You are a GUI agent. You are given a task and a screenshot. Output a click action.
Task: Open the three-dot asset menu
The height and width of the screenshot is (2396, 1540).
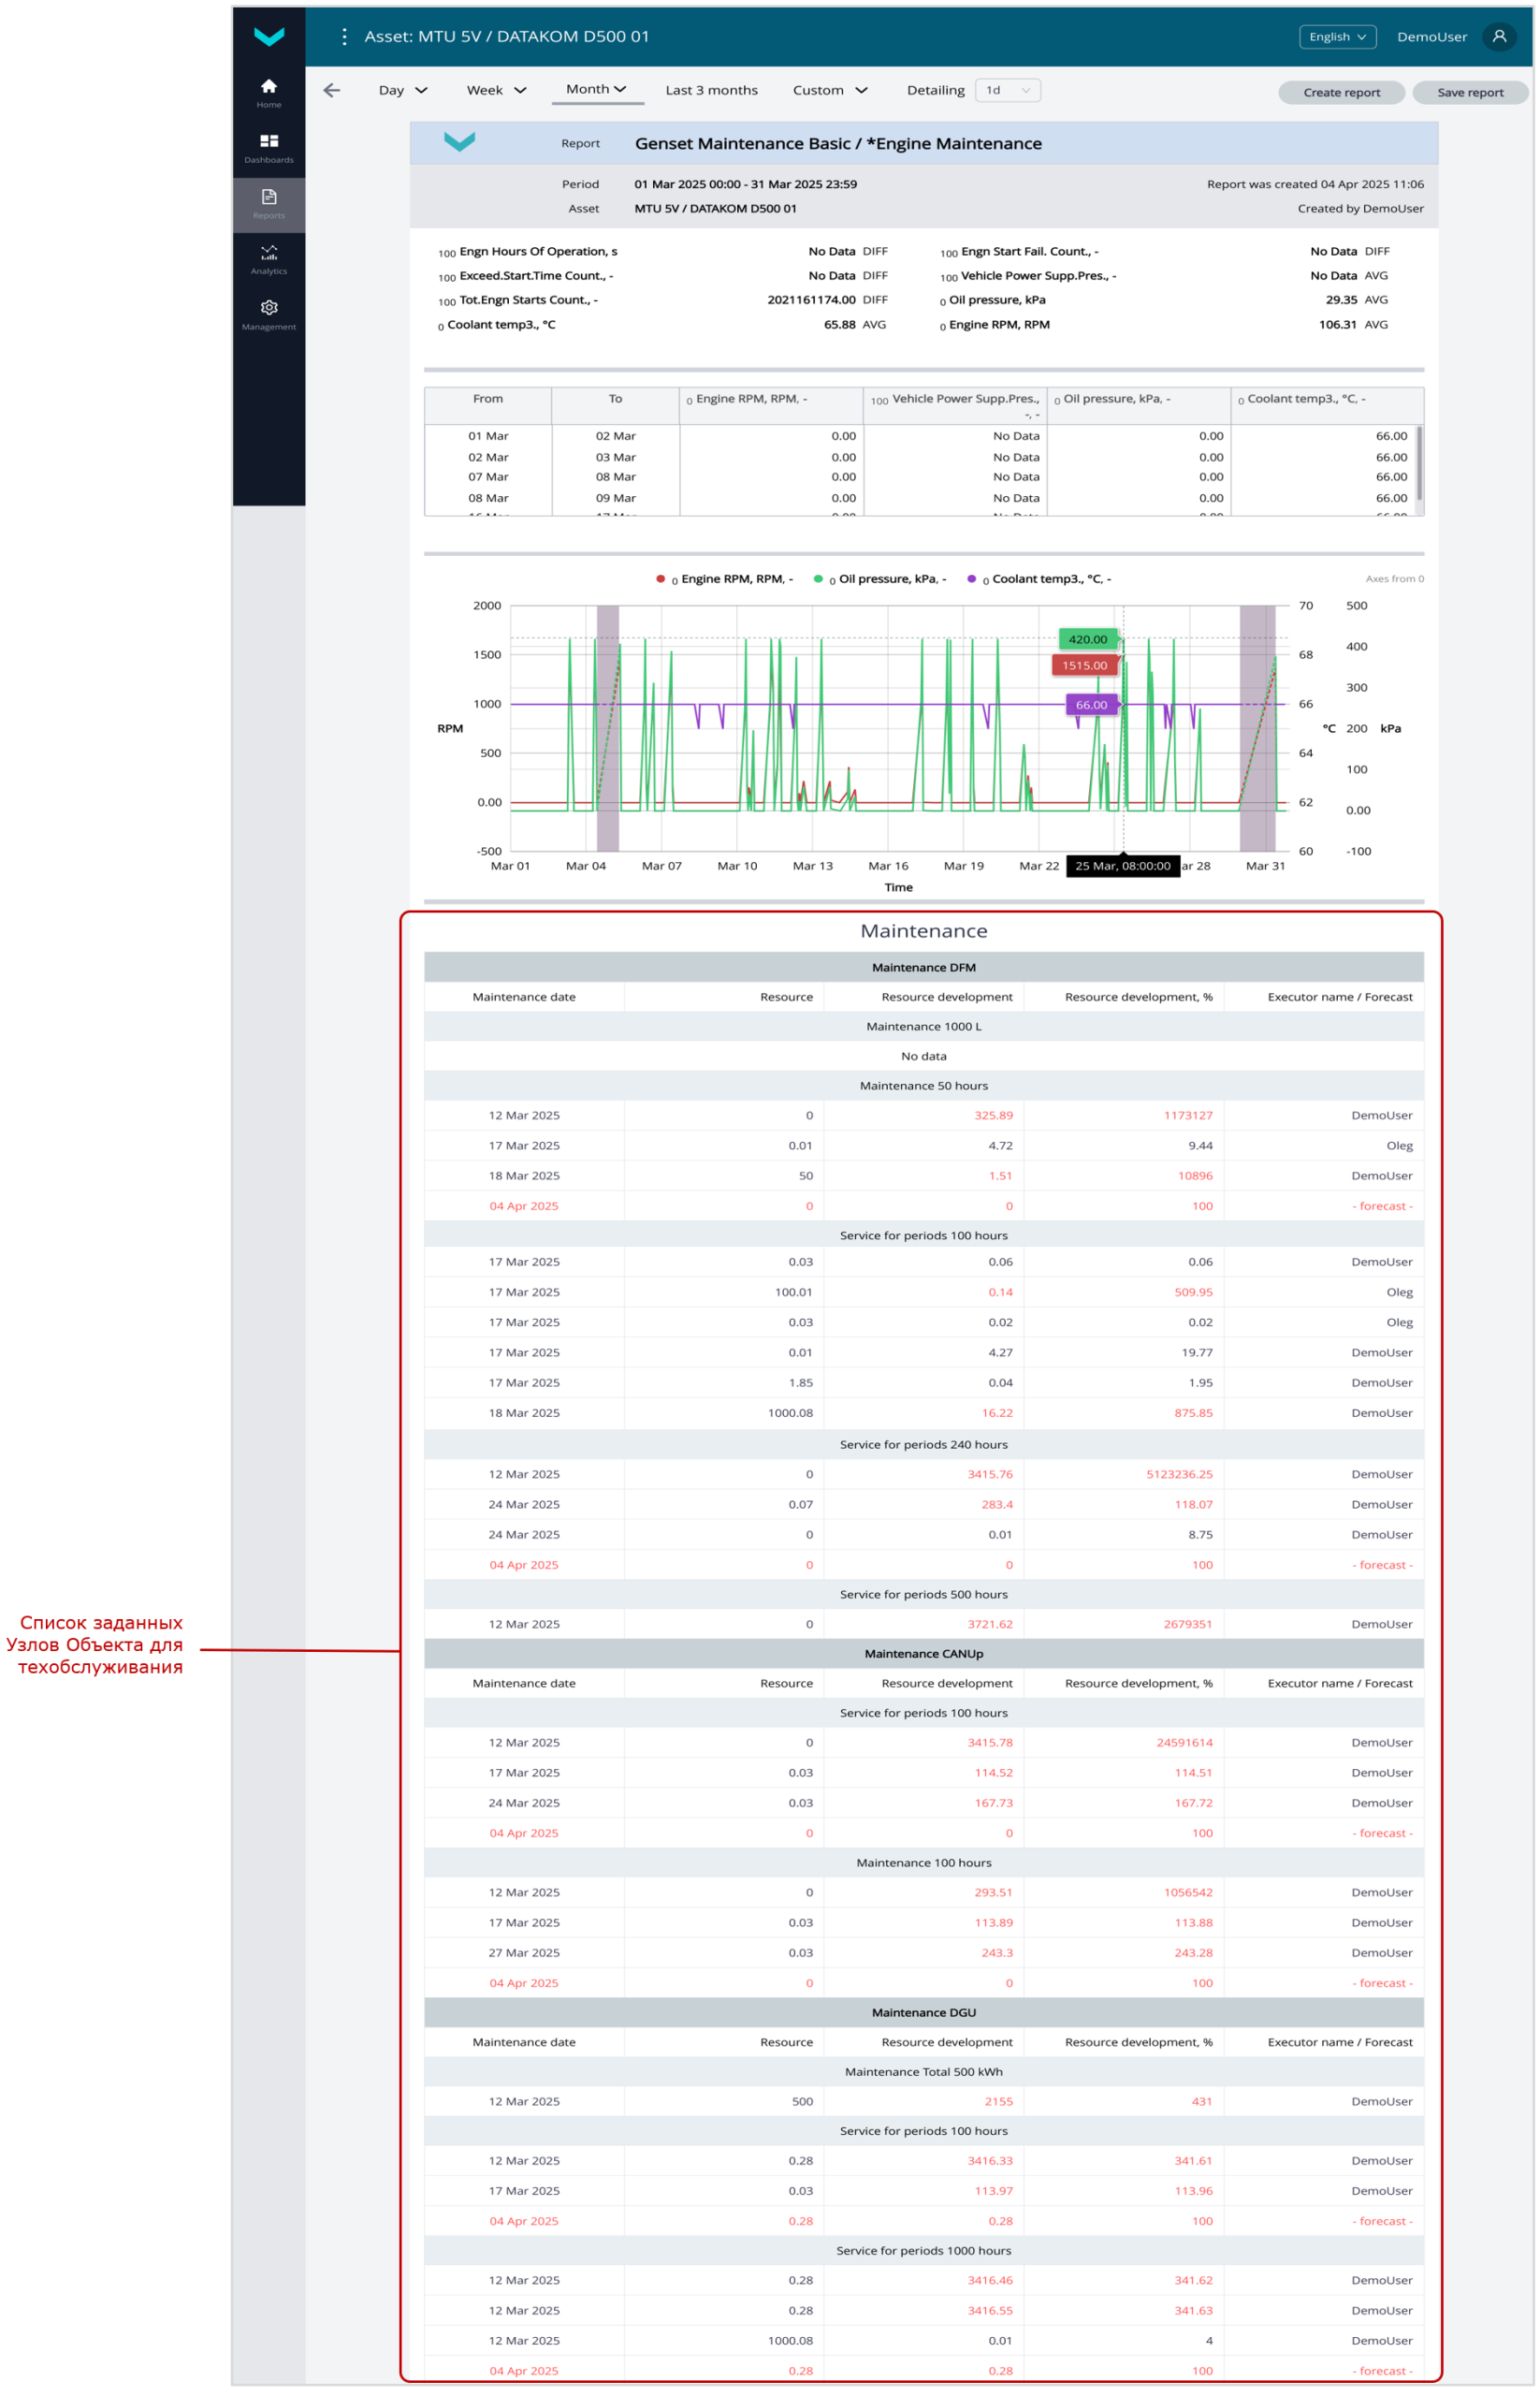click(344, 37)
